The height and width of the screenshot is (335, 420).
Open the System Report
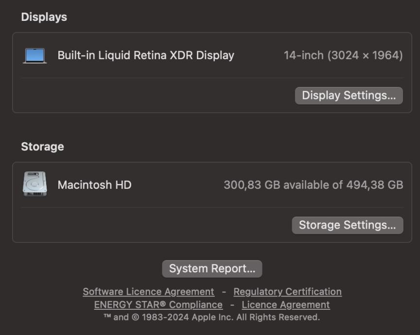pos(212,268)
